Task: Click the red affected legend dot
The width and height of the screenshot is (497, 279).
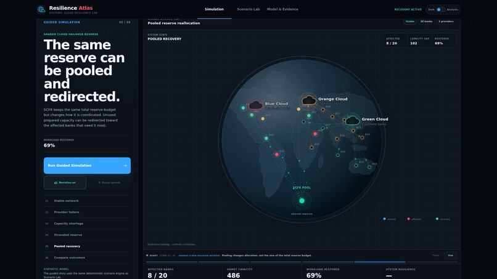Action: pos(408,219)
